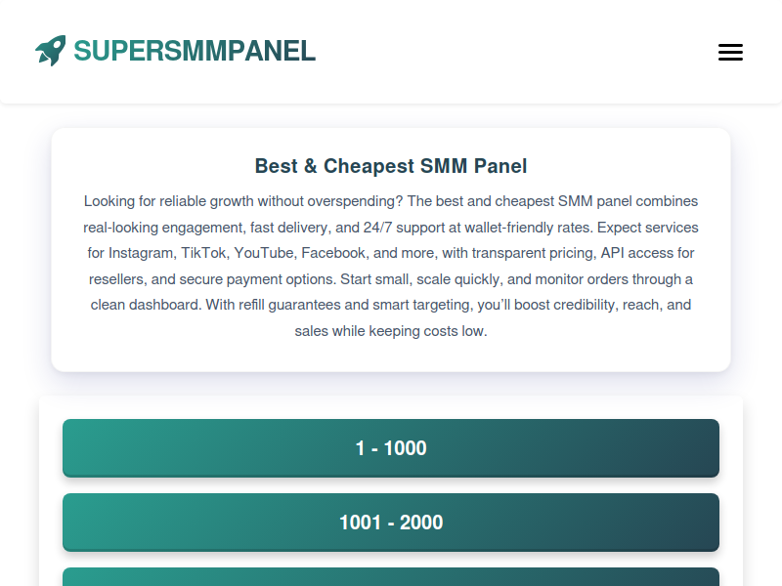The image size is (782, 586).
Task: Open the hamburger navigation menu
Action: [730, 53]
